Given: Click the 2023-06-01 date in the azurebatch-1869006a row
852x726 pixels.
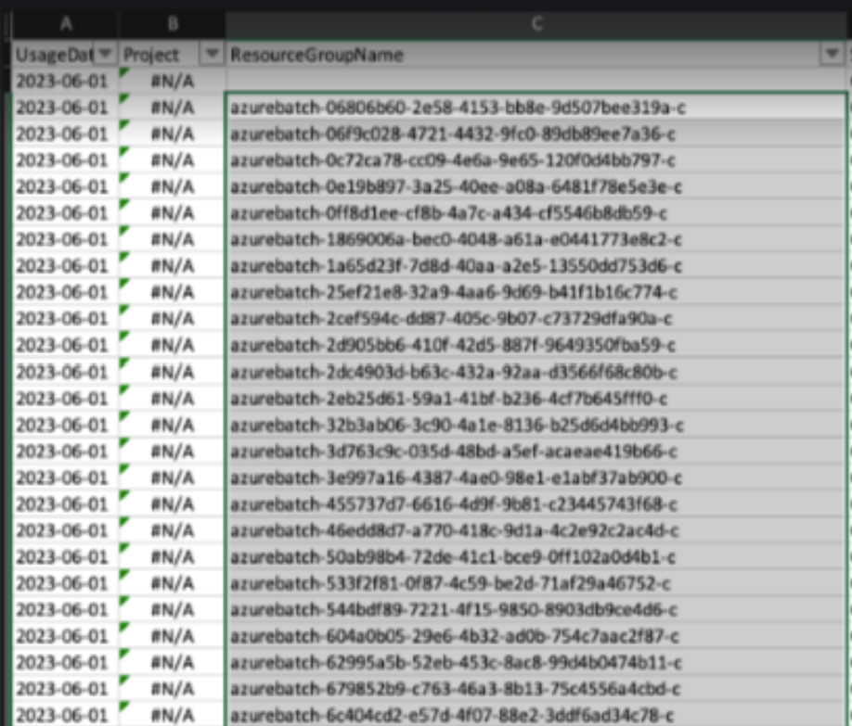Looking at the screenshot, I should [x=62, y=239].
